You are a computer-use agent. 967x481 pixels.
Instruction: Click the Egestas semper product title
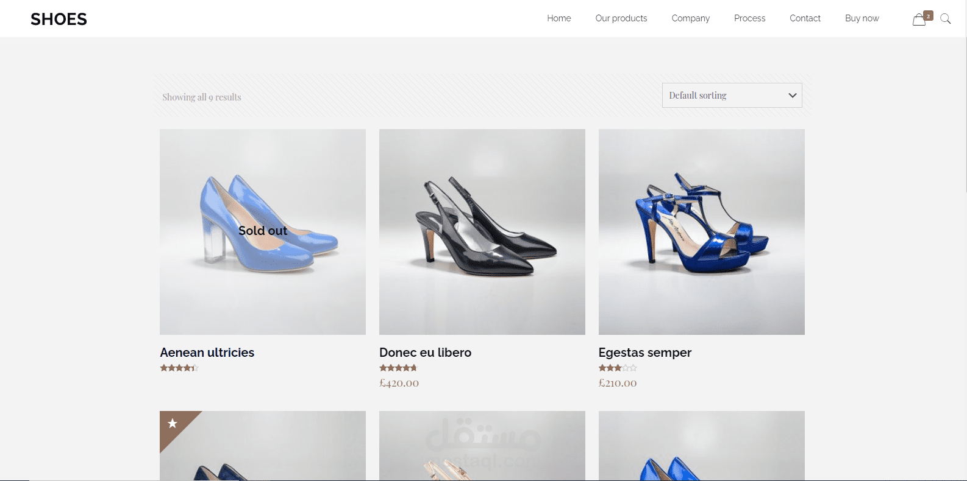[x=645, y=353]
